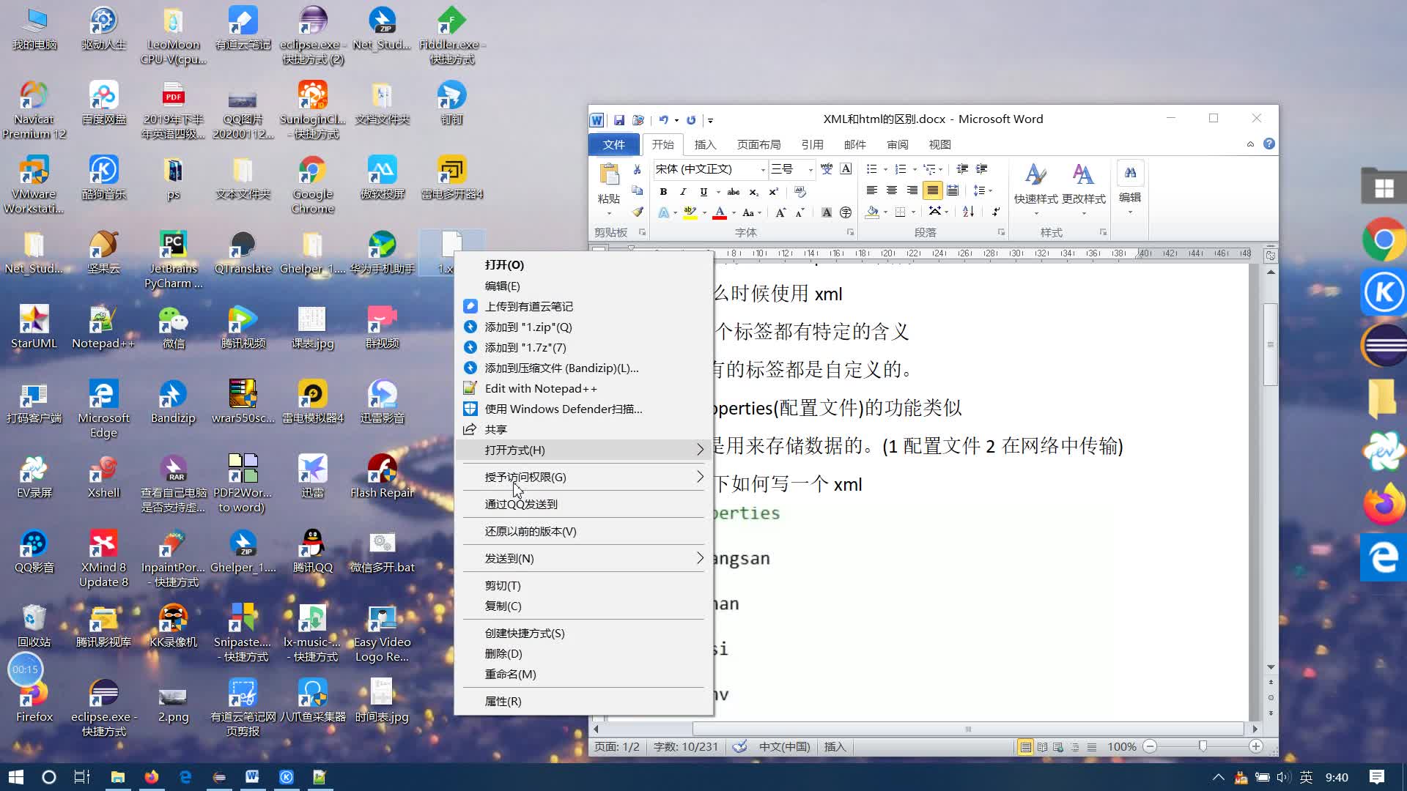The width and height of the screenshot is (1407, 791).
Task: Switch to Draft view in status bar
Action: point(1092,747)
